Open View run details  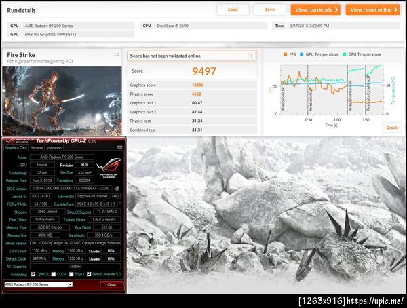315,10
